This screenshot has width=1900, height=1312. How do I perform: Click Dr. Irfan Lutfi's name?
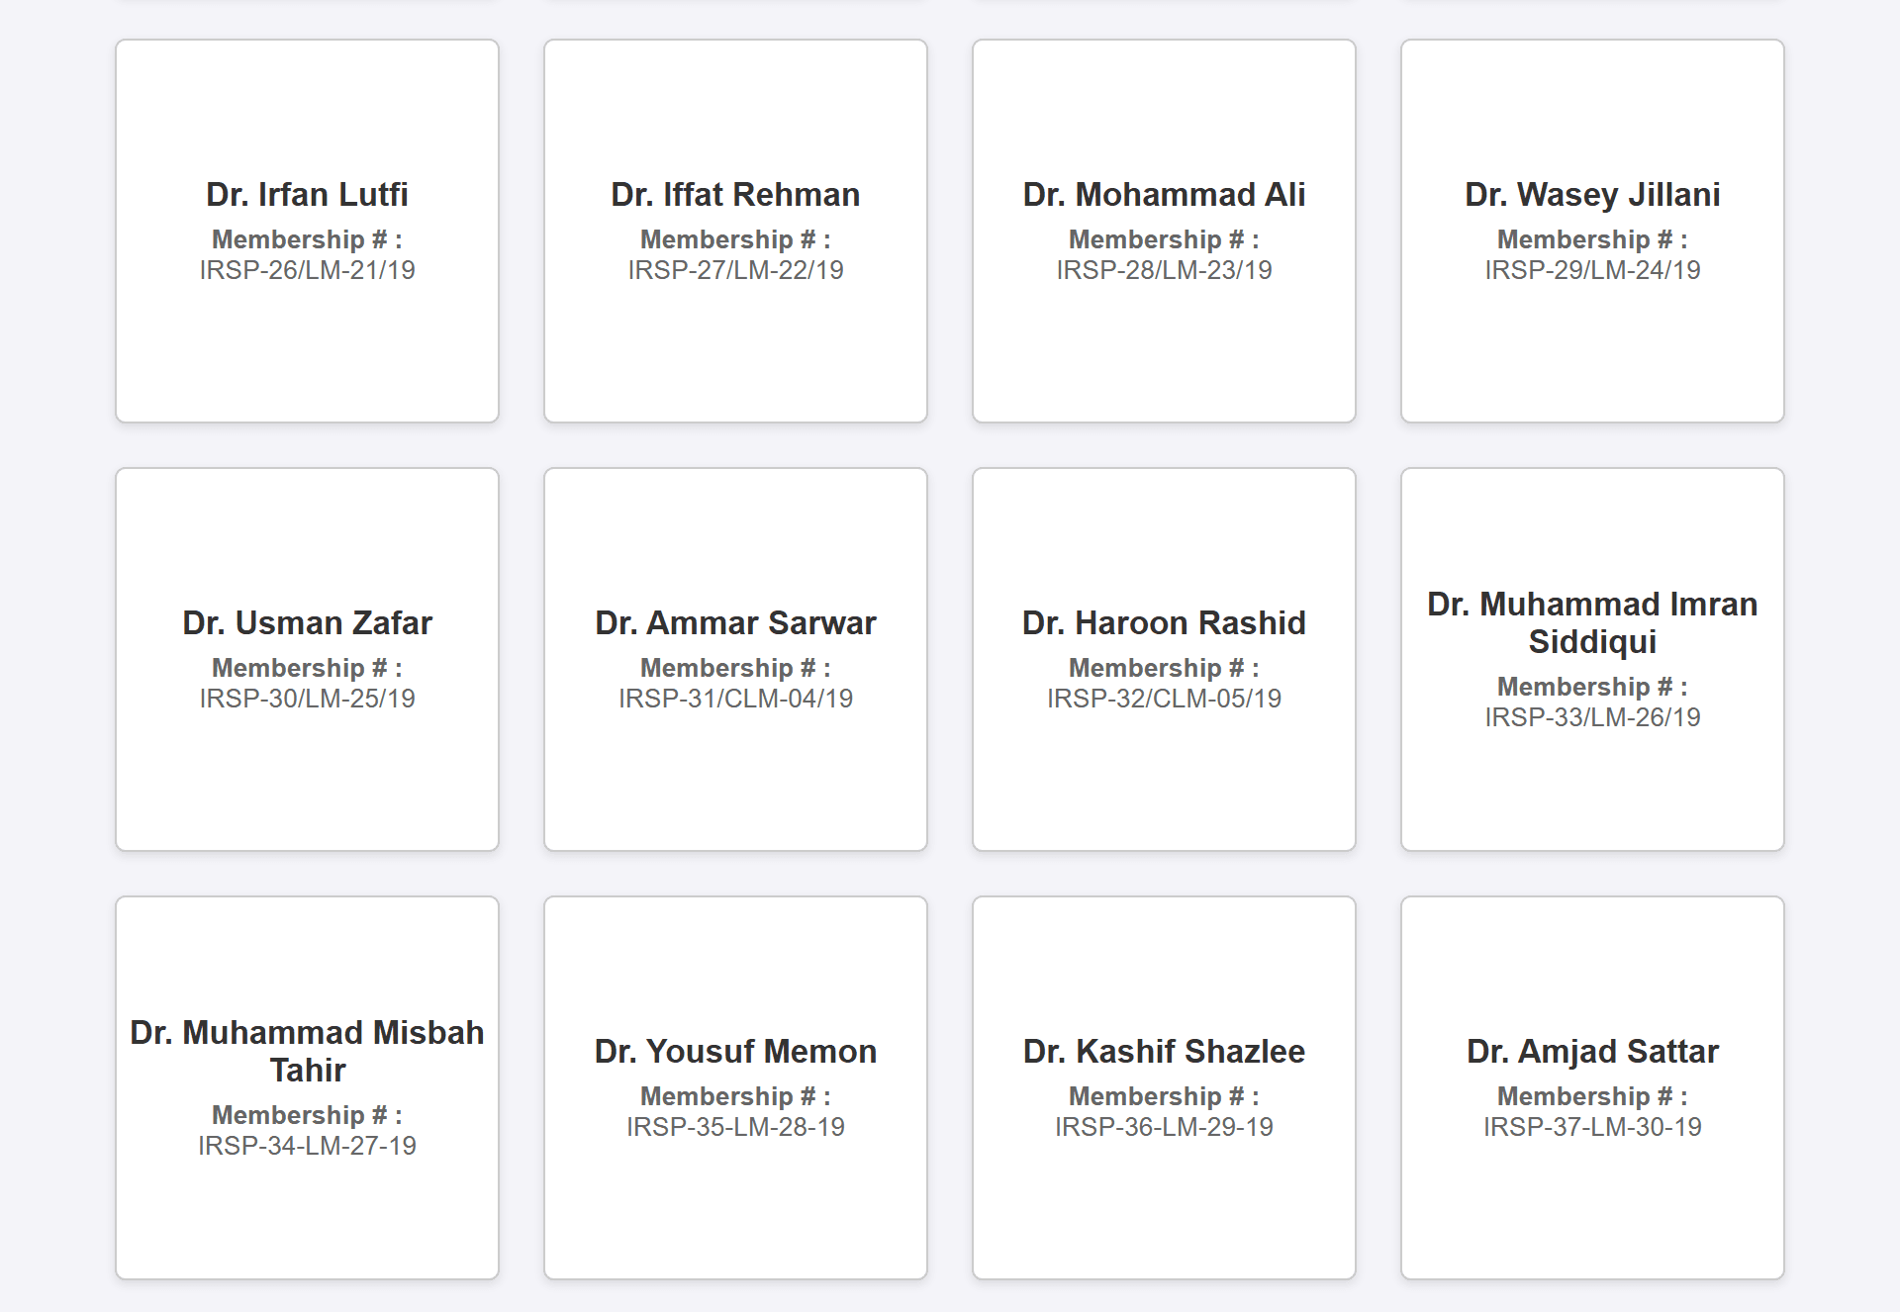click(307, 195)
